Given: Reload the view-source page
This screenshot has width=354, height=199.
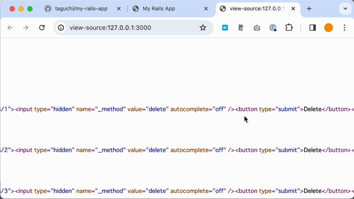Looking at the screenshot, I should [x=42, y=28].
